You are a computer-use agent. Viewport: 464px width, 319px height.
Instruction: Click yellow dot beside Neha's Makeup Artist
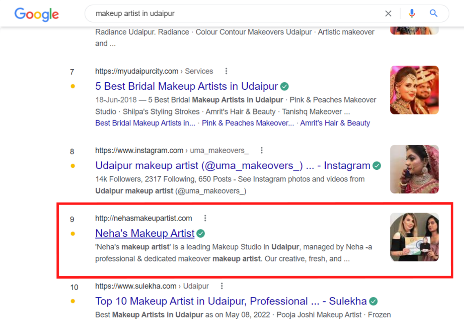73,234
